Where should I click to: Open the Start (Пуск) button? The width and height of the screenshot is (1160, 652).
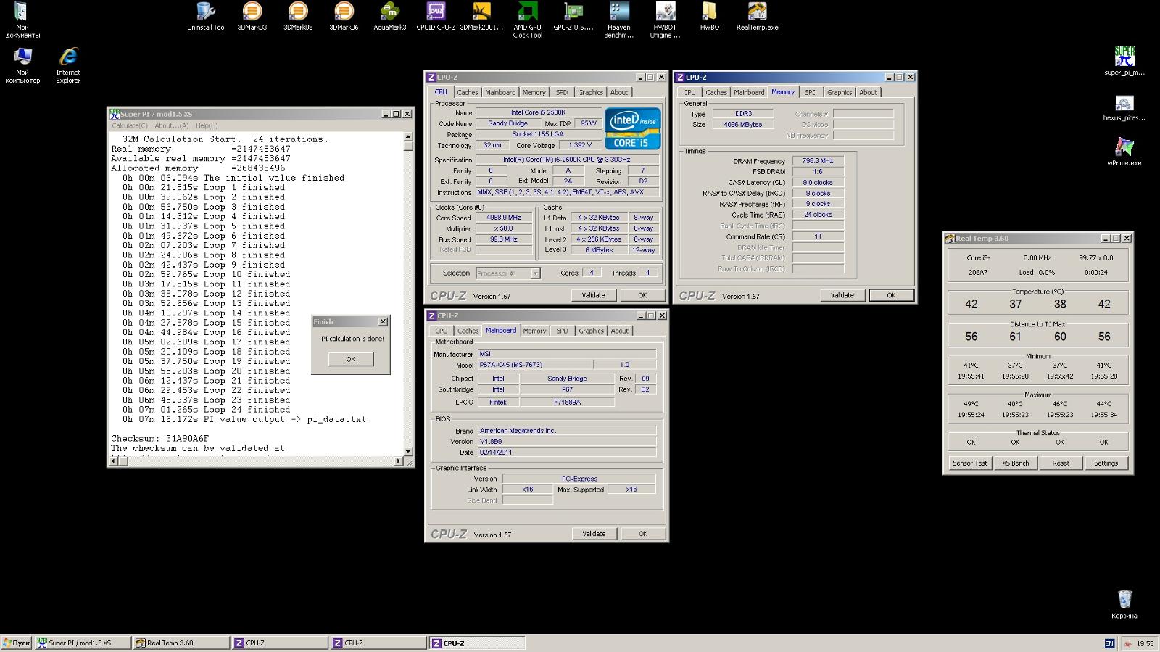coord(17,643)
